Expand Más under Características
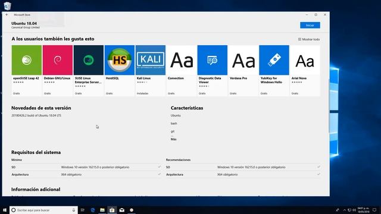The height and width of the screenshot is (214, 381). (173, 139)
